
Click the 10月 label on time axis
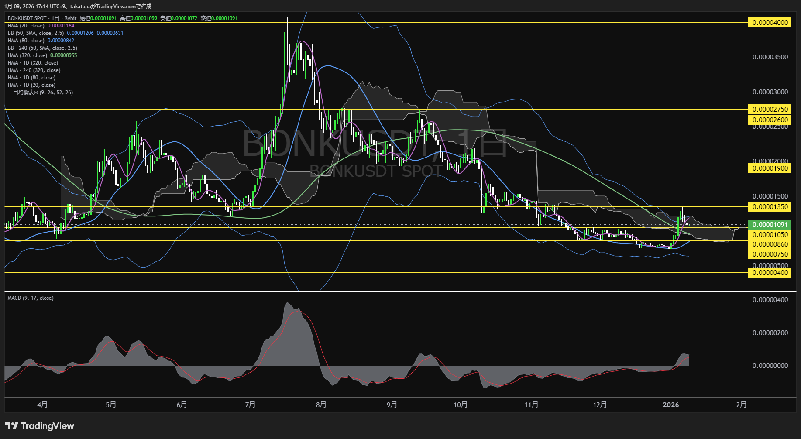(461, 405)
